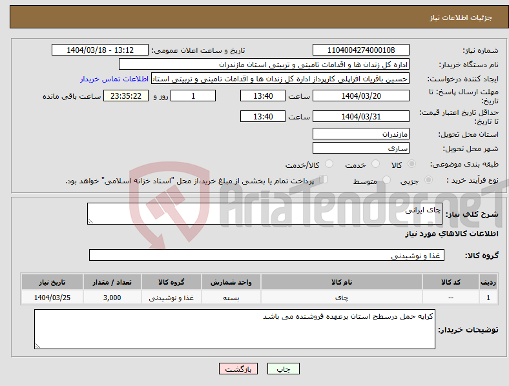Click the remaining time field 23:35:22

[x=126, y=96]
